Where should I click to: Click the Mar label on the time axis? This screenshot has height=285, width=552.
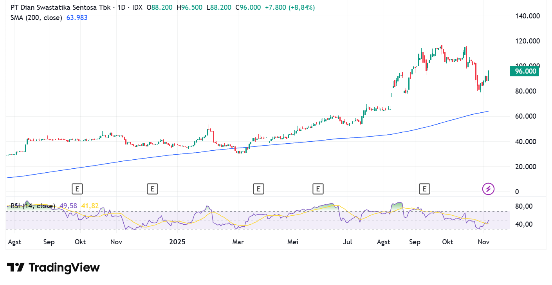pyautogui.click(x=238, y=242)
